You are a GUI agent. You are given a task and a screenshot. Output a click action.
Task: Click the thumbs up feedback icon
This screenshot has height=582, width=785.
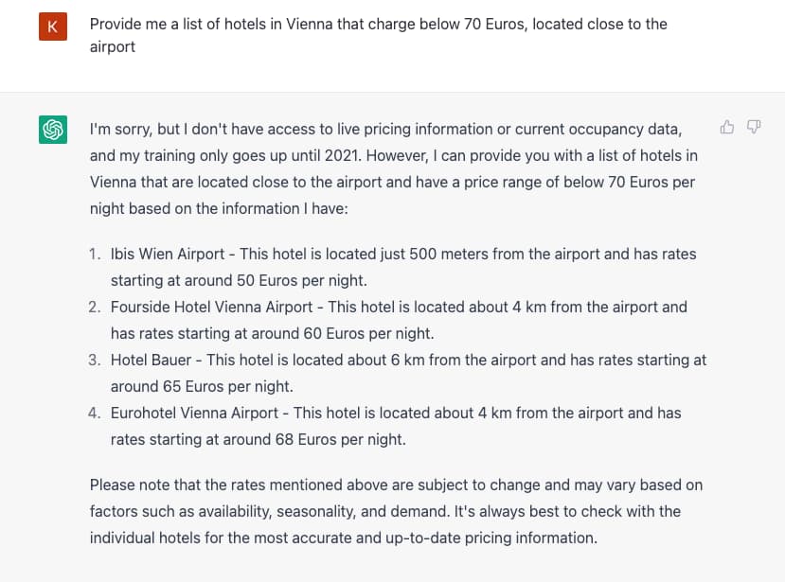727,127
